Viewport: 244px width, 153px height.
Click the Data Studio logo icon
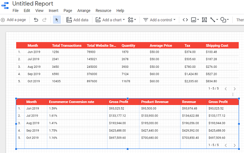click(5, 5)
